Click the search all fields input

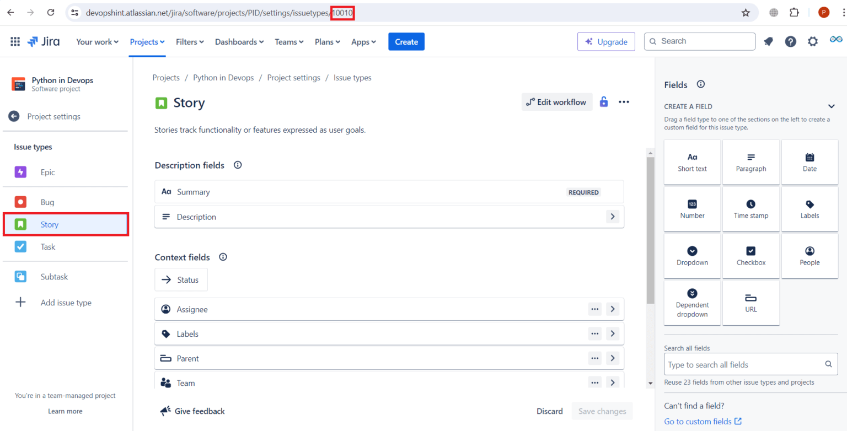(744, 364)
